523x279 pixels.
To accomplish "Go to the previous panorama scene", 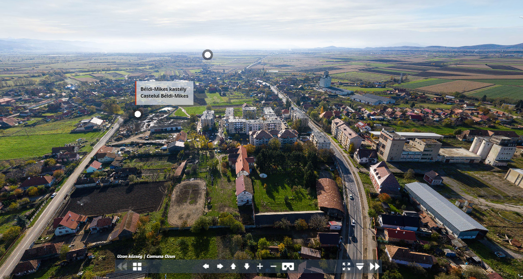I will point(122,266).
